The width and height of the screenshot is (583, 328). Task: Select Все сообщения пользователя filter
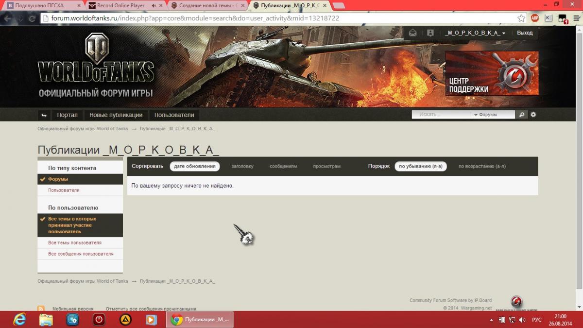[x=80, y=254]
